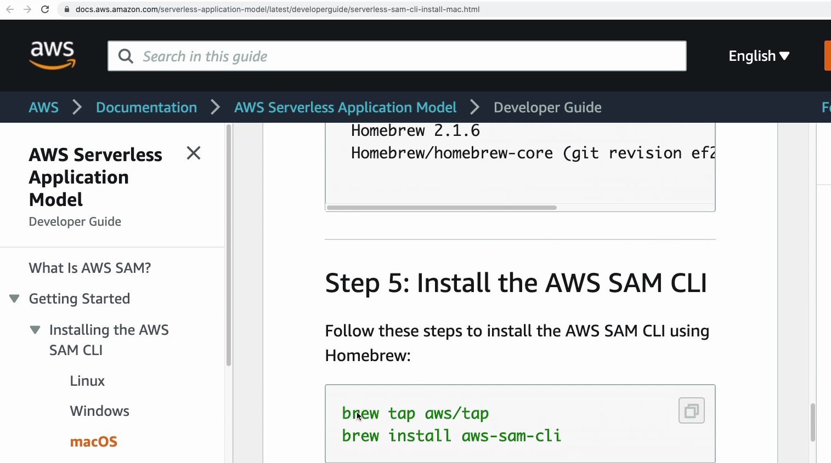
Task: Click the 'brew tap aws/tap' command line
Action: 415,413
